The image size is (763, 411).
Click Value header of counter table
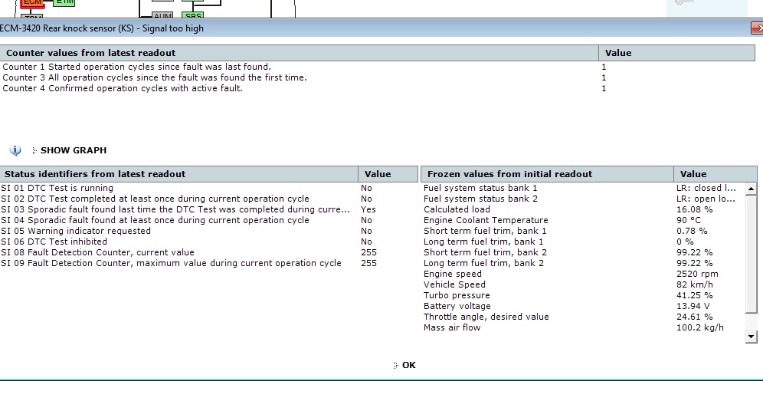click(x=677, y=53)
